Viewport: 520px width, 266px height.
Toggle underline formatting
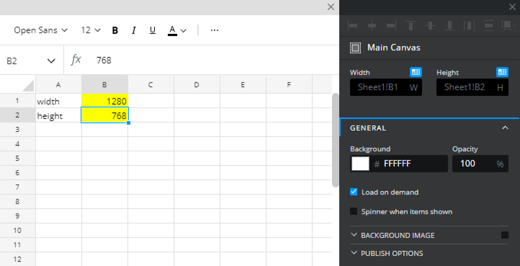tap(152, 31)
